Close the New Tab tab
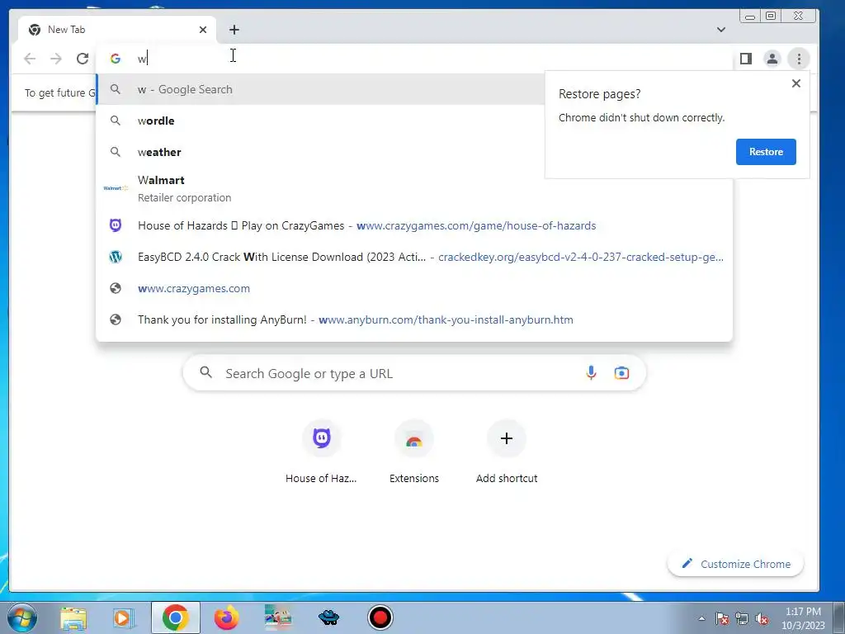 (x=203, y=30)
